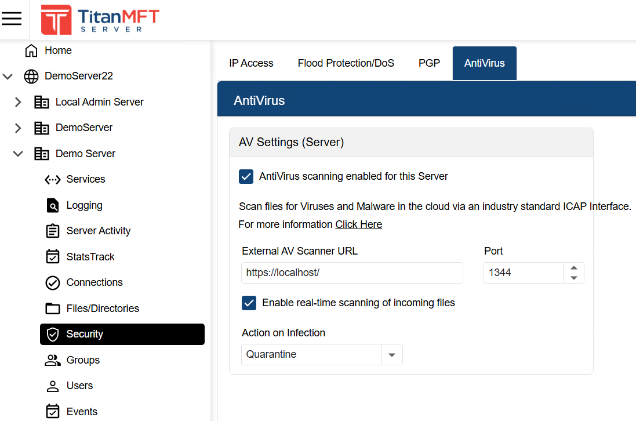Open the Groups sidebar icon
Viewport: 636px width, 421px height.
tap(52, 360)
